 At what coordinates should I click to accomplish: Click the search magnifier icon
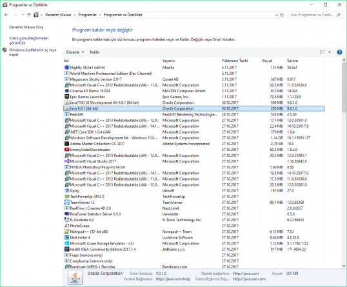point(339,15)
